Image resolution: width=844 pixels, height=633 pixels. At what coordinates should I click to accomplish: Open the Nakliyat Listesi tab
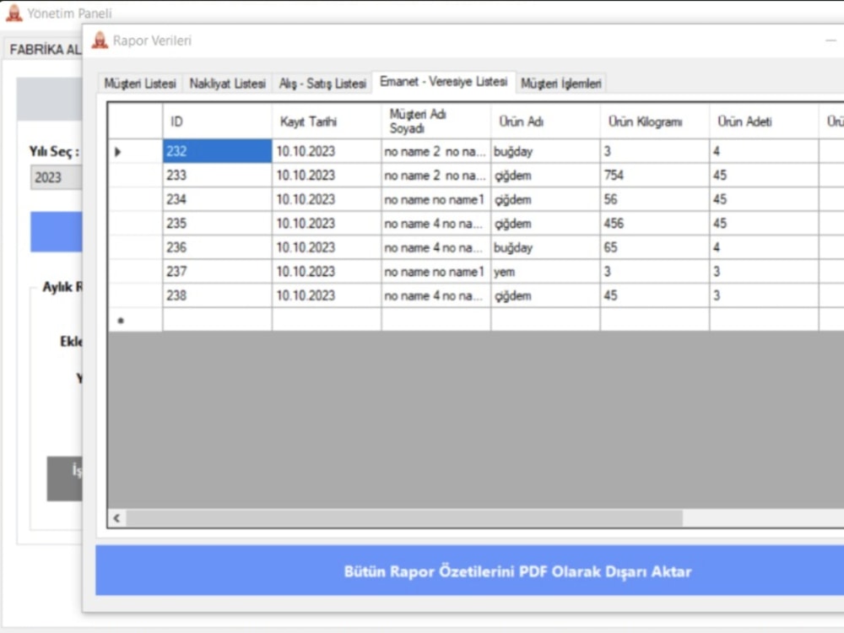pos(227,84)
